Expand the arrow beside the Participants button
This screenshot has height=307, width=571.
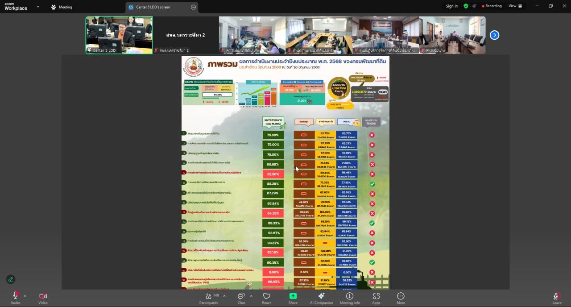(x=224, y=296)
